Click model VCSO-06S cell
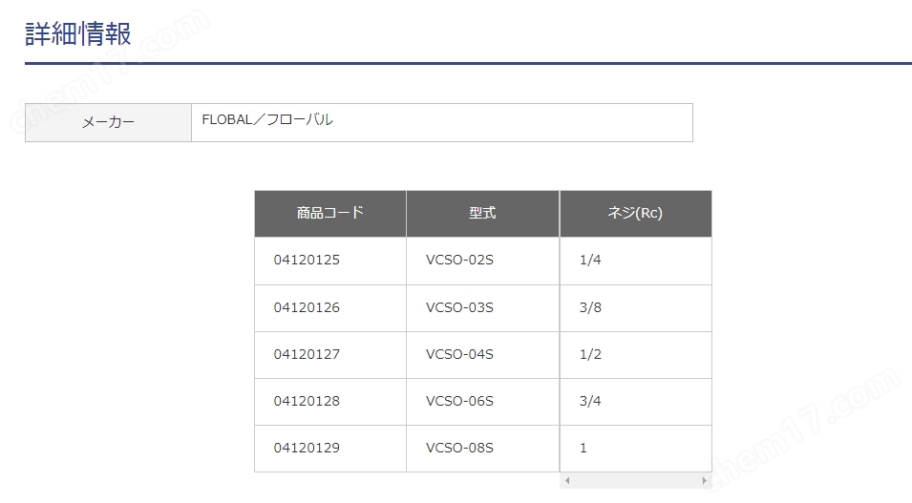912x503 pixels. (x=483, y=402)
